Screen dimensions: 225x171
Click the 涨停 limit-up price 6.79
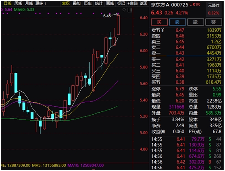(180, 89)
